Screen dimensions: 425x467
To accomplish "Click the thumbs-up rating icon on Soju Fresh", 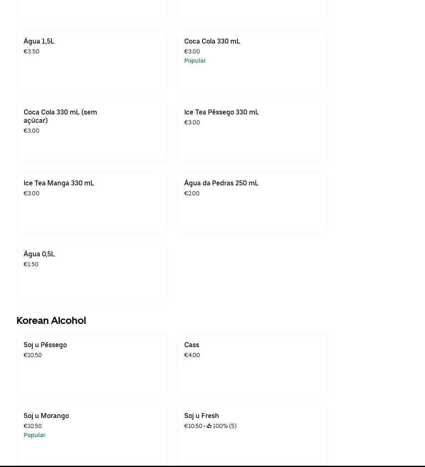I will [209, 426].
